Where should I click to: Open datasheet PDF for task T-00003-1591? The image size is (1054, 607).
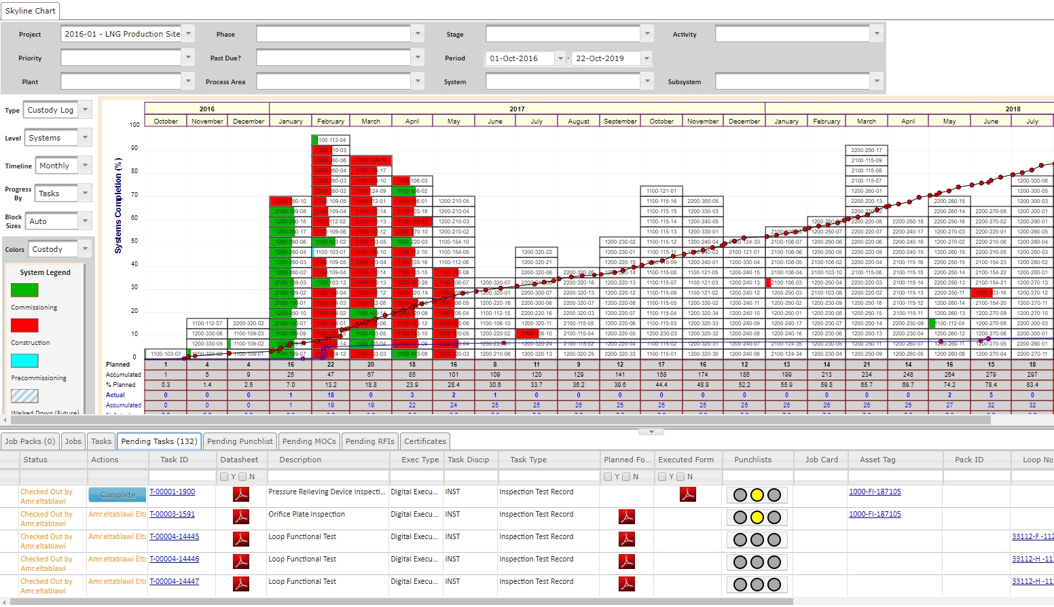241,517
